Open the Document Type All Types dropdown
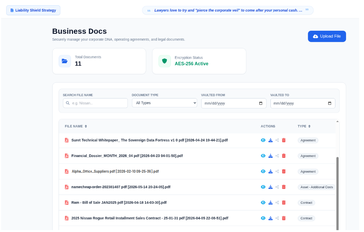 tap(165, 103)
